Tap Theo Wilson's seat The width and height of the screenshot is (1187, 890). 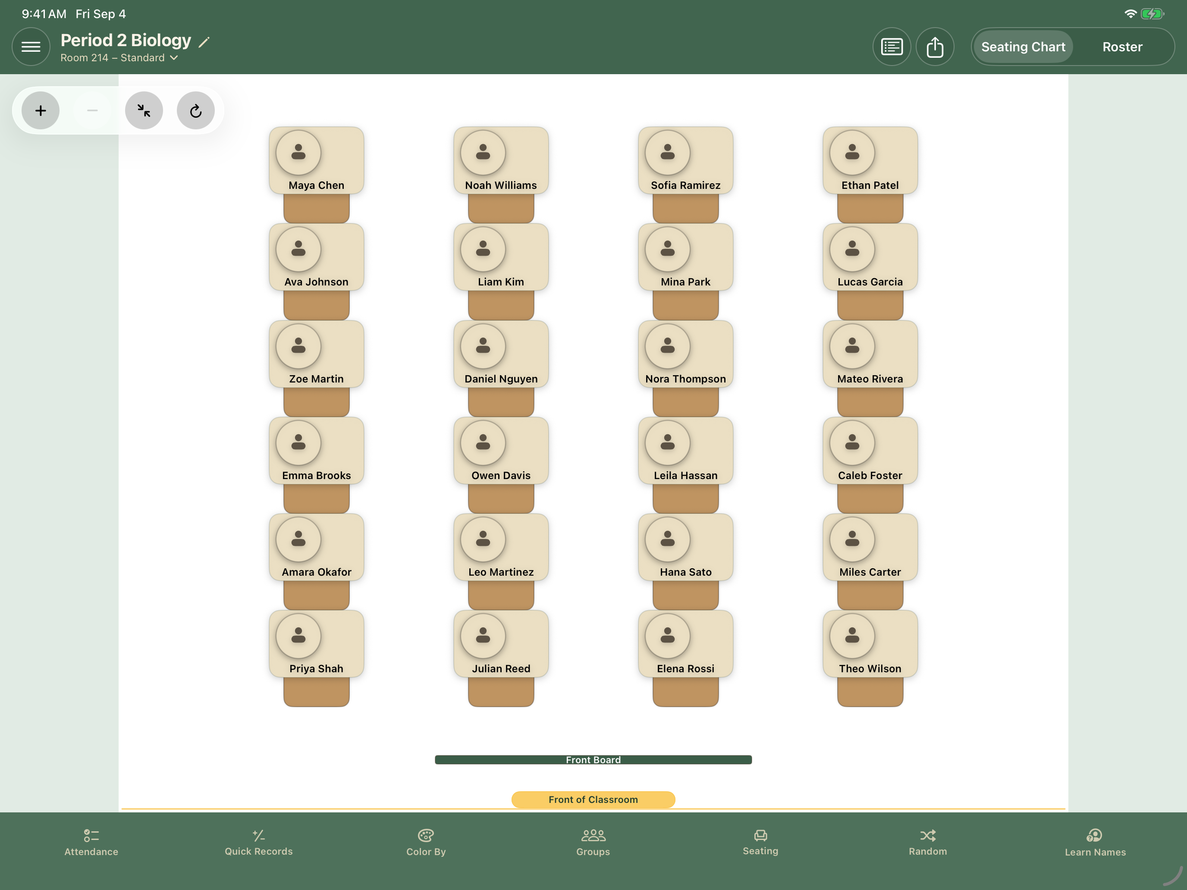point(870,644)
